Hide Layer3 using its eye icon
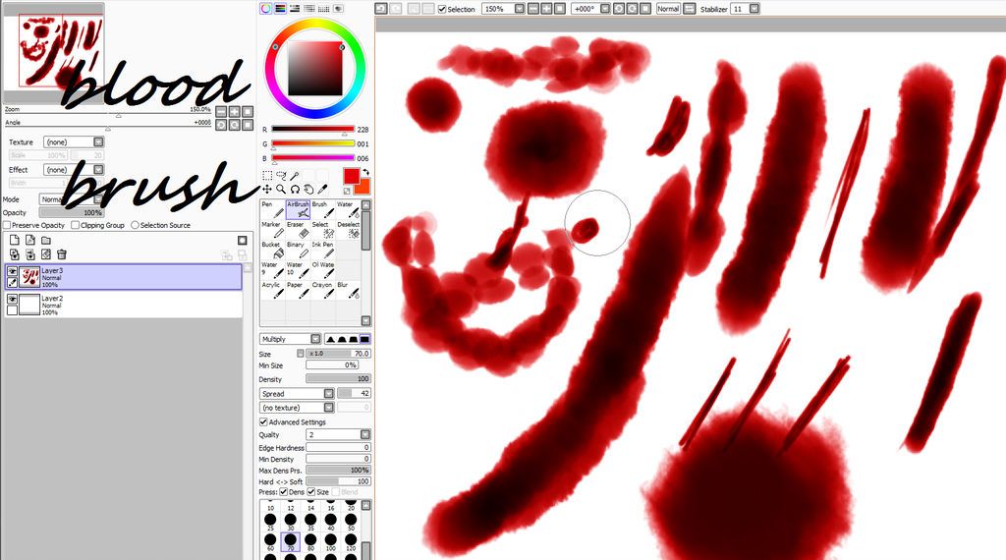This screenshot has height=560, width=1006. (12, 272)
